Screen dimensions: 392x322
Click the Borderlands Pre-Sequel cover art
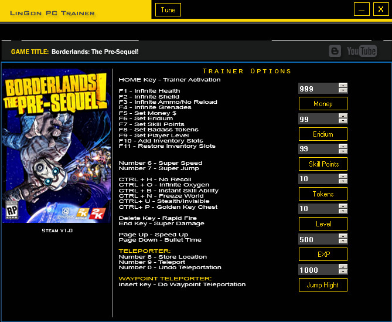[x=56, y=145]
